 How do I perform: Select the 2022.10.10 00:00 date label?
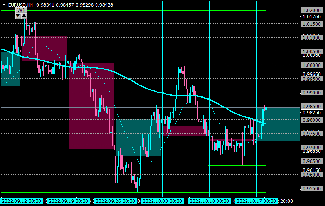pos(209,201)
